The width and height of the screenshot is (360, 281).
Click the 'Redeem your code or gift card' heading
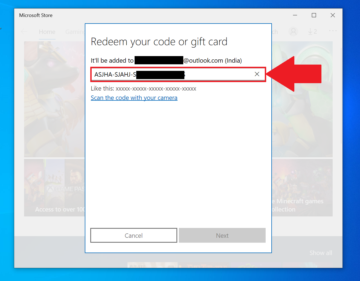pyautogui.click(x=159, y=42)
